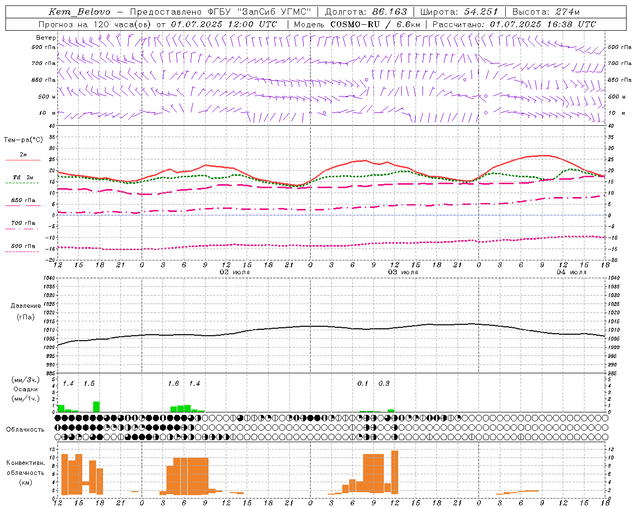The height and width of the screenshot is (507, 634).
Task: Click the date label 03 июля
Action: [403, 272]
